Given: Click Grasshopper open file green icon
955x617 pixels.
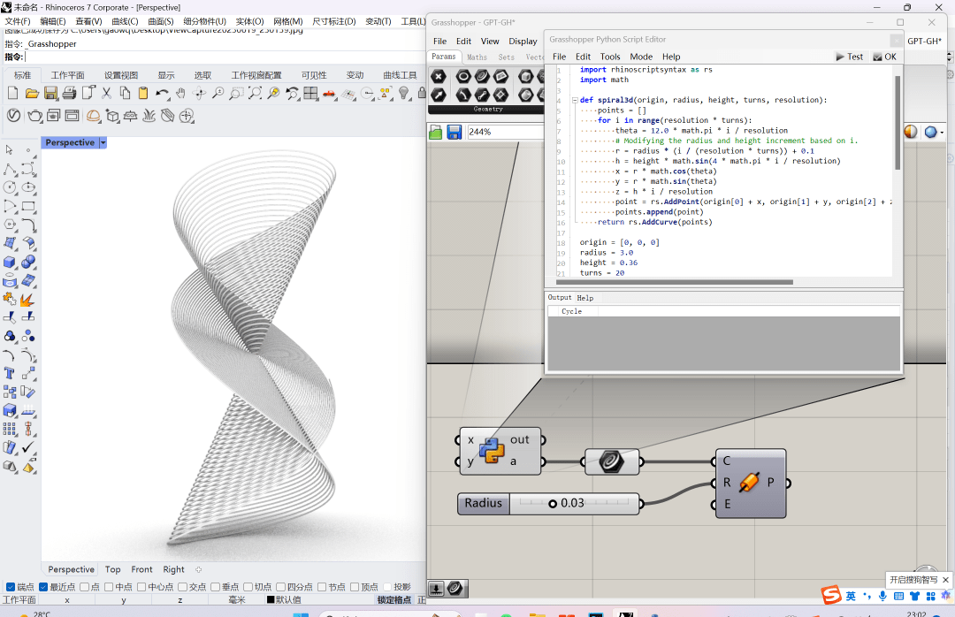Looking at the screenshot, I should [435, 133].
